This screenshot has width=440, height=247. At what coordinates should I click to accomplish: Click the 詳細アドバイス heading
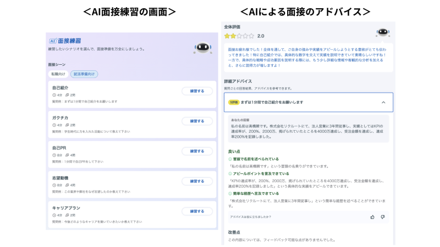click(238, 81)
